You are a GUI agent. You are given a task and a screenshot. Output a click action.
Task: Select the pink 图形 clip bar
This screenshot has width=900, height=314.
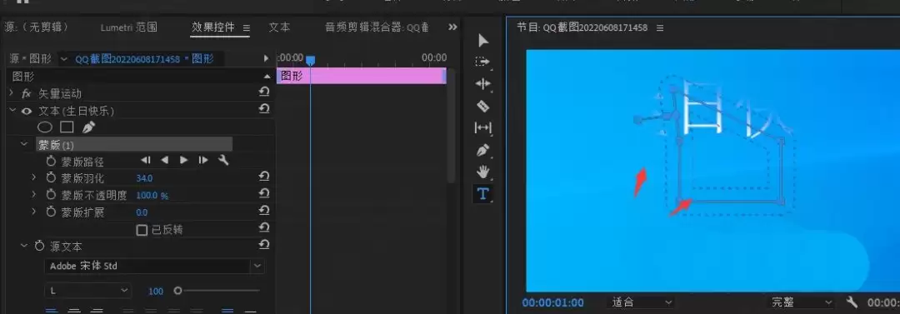(362, 76)
